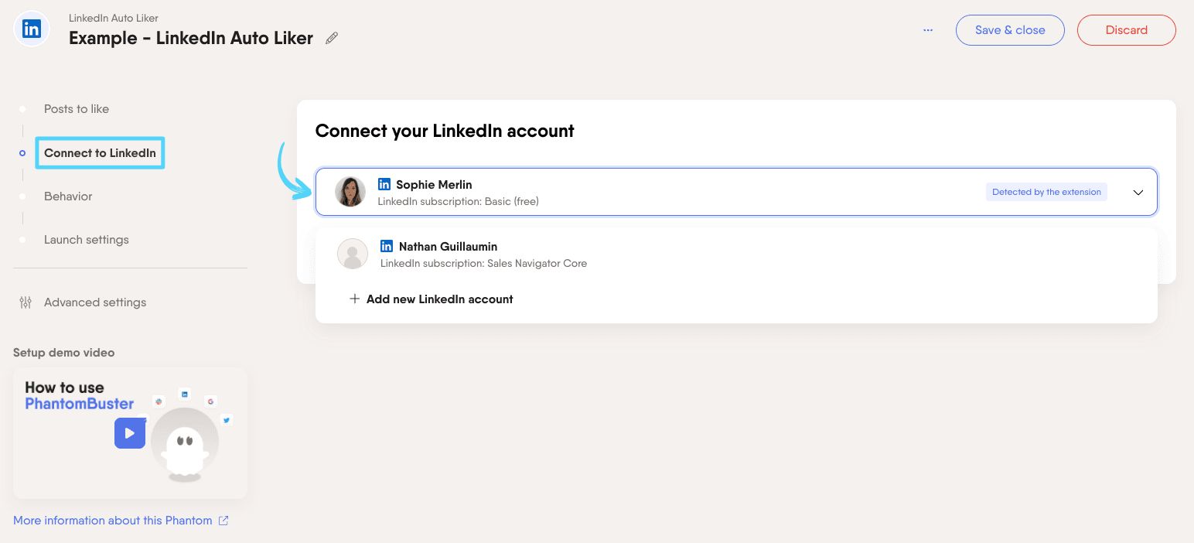The height and width of the screenshot is (543, 1194).
Task: Click Example - LinkedIn Auto Liker title
Action: pos(191,38)
